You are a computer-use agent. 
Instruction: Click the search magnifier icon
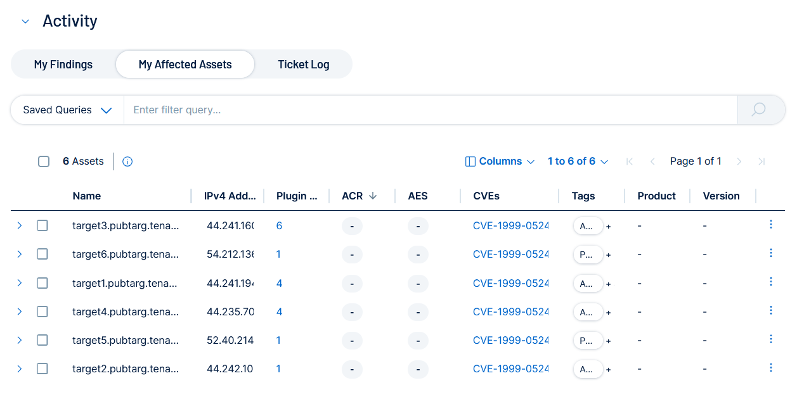point(759,110)
